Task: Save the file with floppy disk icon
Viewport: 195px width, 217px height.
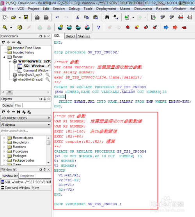Action: (x=26, y=17)
